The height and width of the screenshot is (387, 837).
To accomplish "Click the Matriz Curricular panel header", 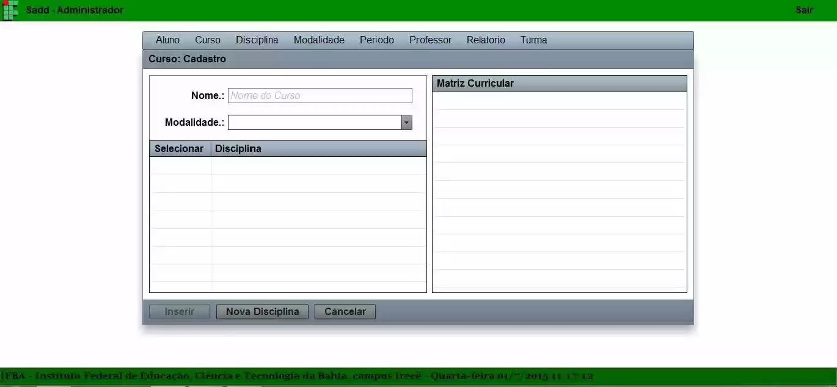I will pos(559,83).
